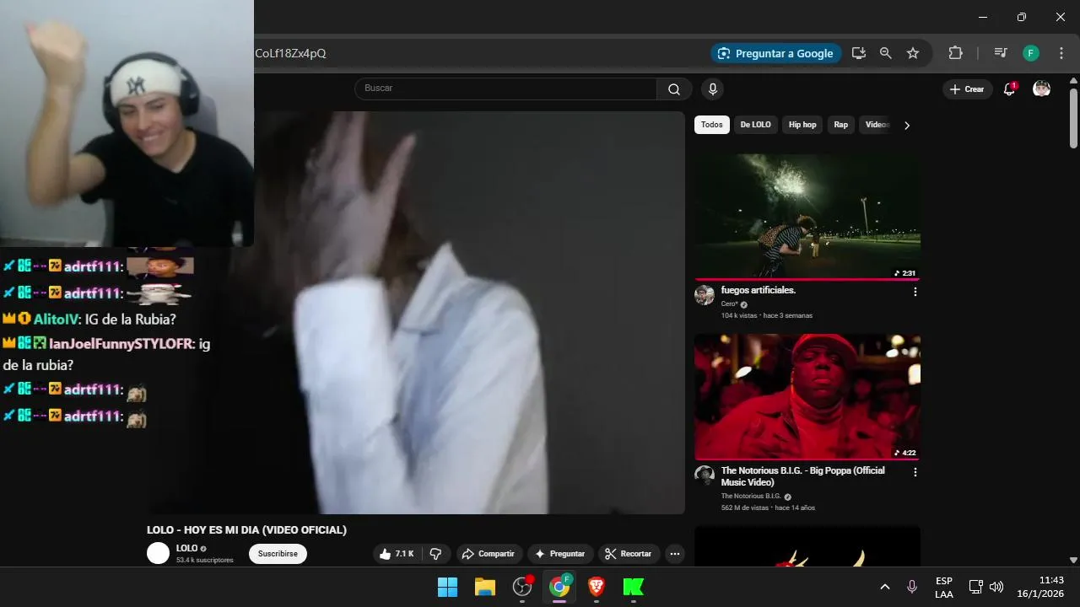The width and height of the screenshot is (1080, 607).
Task: Open the green Kick app in taskbar
Action: (634, 587)
